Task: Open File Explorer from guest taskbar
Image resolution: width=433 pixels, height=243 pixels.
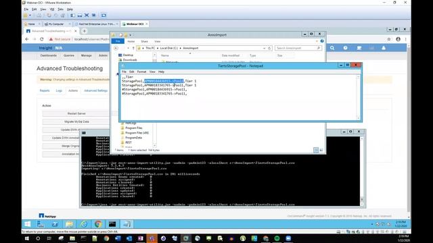Action: click(x=69, y=224)
